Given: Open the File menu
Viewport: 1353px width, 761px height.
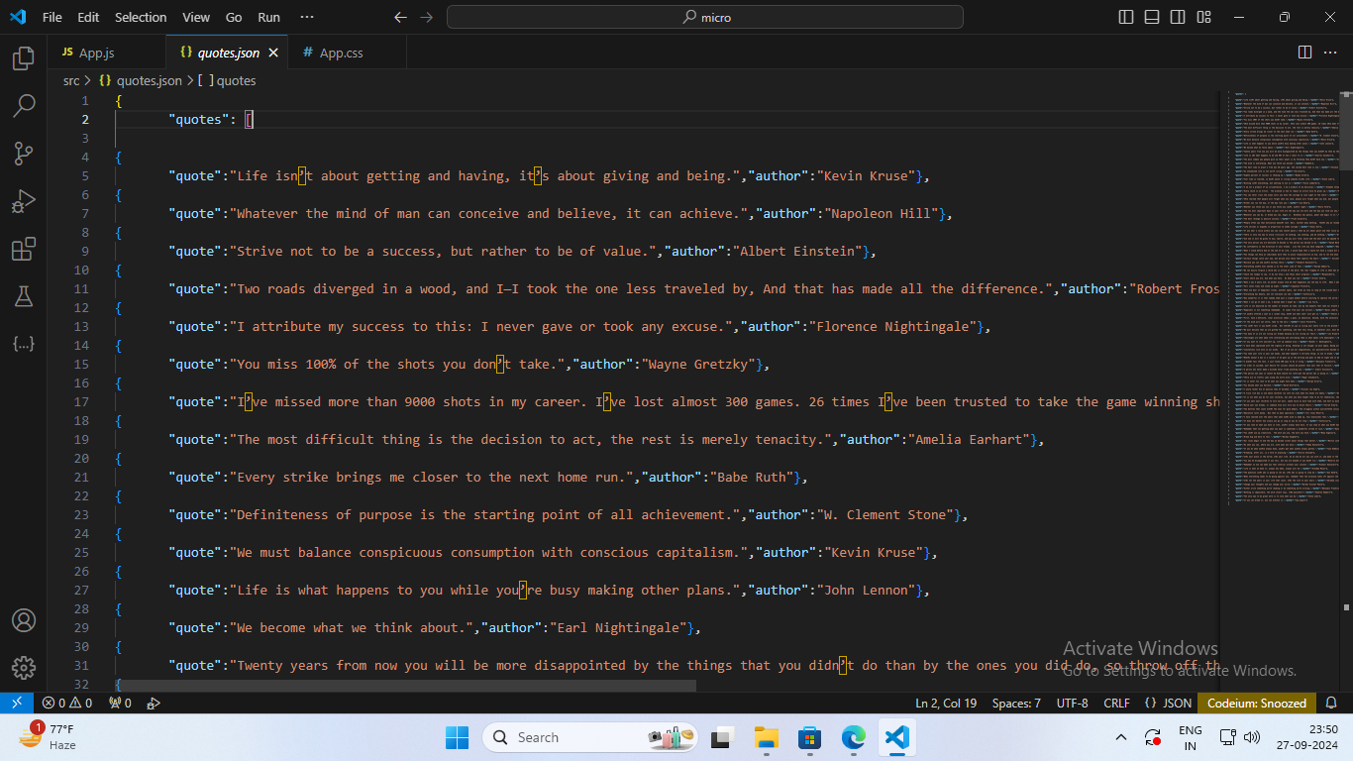Looking at the screenshot, I should pyautogui.click(x=52, y=17).
